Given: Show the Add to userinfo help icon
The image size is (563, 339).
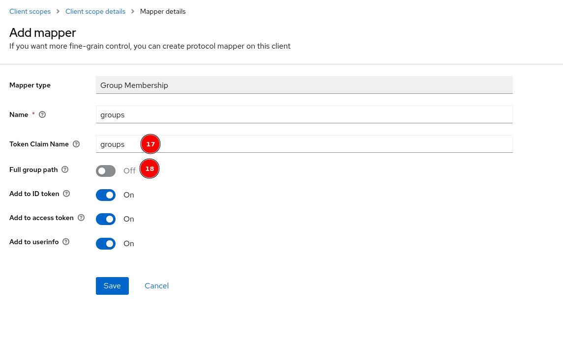Looking at the screenshot, I should [66, 242].
